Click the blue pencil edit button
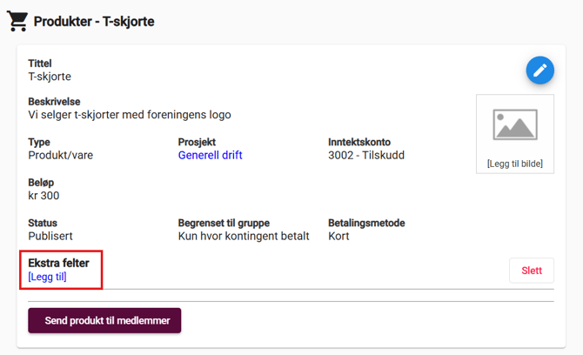583x355 pixels. pos(540,70)
